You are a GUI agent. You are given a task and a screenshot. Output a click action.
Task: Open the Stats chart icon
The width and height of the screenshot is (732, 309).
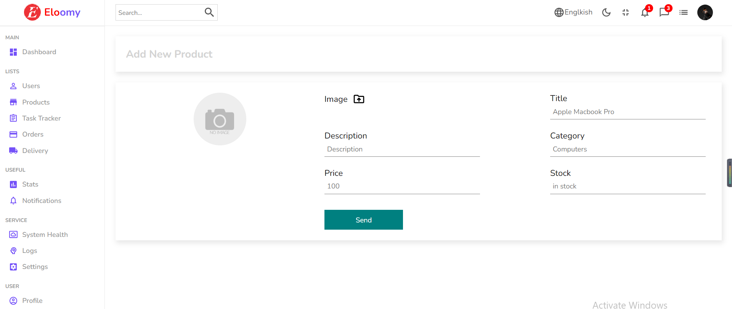click(x=13, y=184)
